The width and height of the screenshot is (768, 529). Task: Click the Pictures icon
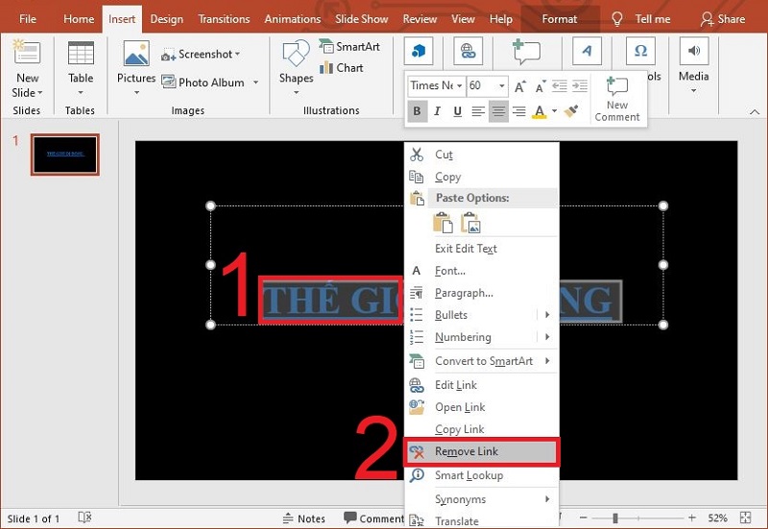point(136,54)
